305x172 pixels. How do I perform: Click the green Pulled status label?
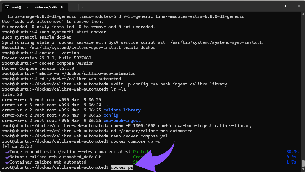click(140, 151)
